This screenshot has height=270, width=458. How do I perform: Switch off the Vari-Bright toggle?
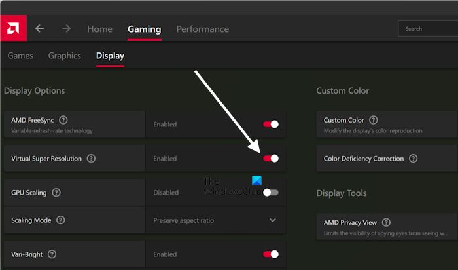(x=271, y=254)
